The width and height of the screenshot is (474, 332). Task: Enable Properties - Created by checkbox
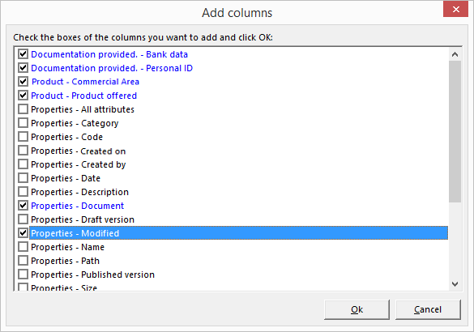point(23,164)
